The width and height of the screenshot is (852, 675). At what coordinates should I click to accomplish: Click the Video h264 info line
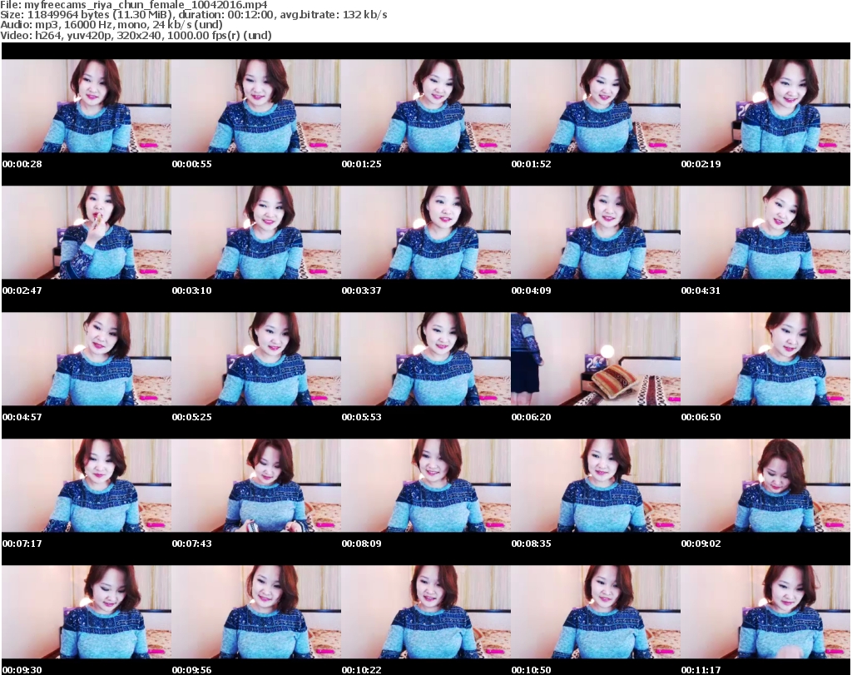[x=136, y=35]
